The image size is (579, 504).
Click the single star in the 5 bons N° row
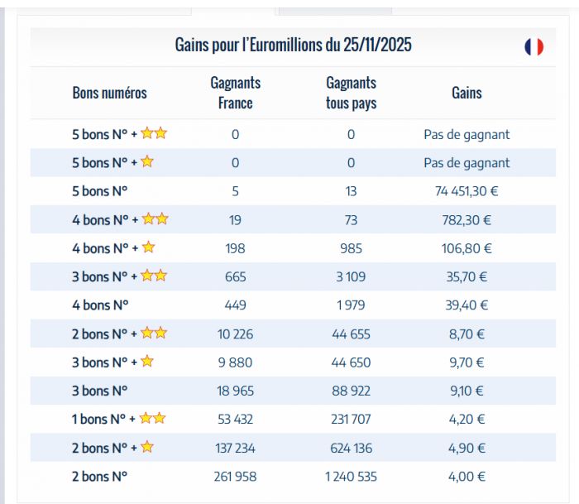point(147,162)
